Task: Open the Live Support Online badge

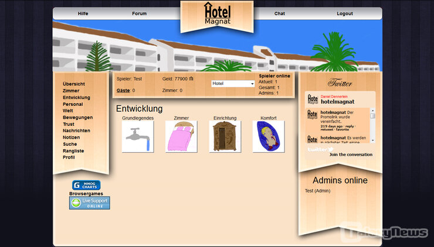Action: tap(90, 203)
